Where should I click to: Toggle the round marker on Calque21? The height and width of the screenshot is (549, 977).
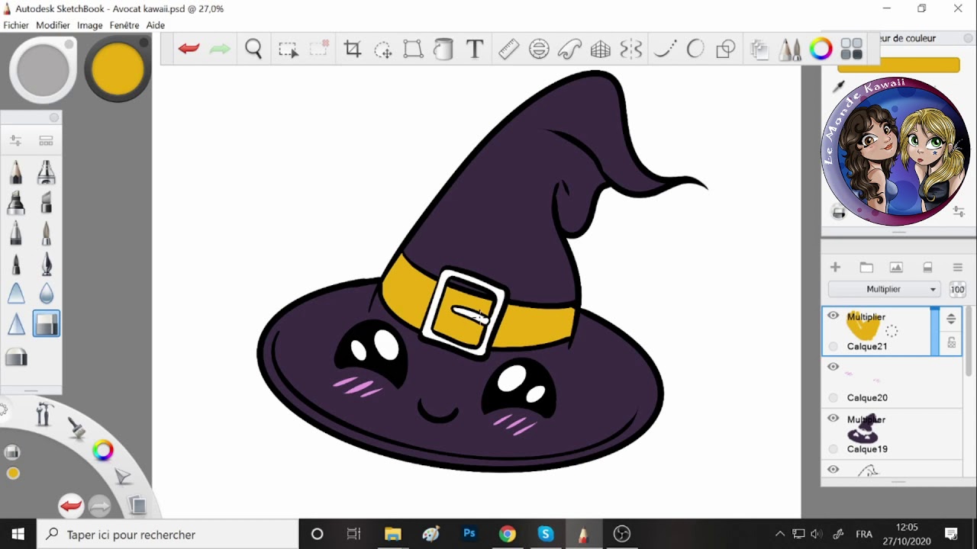click(x=834, y=346)
